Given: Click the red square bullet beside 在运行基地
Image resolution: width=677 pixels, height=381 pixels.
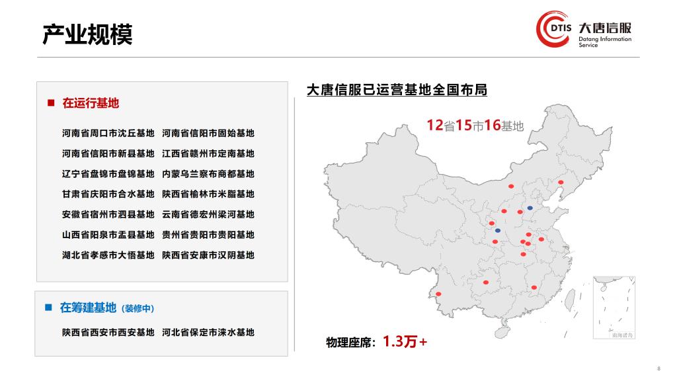Looking at the screenshot, I should coord(50,103).
